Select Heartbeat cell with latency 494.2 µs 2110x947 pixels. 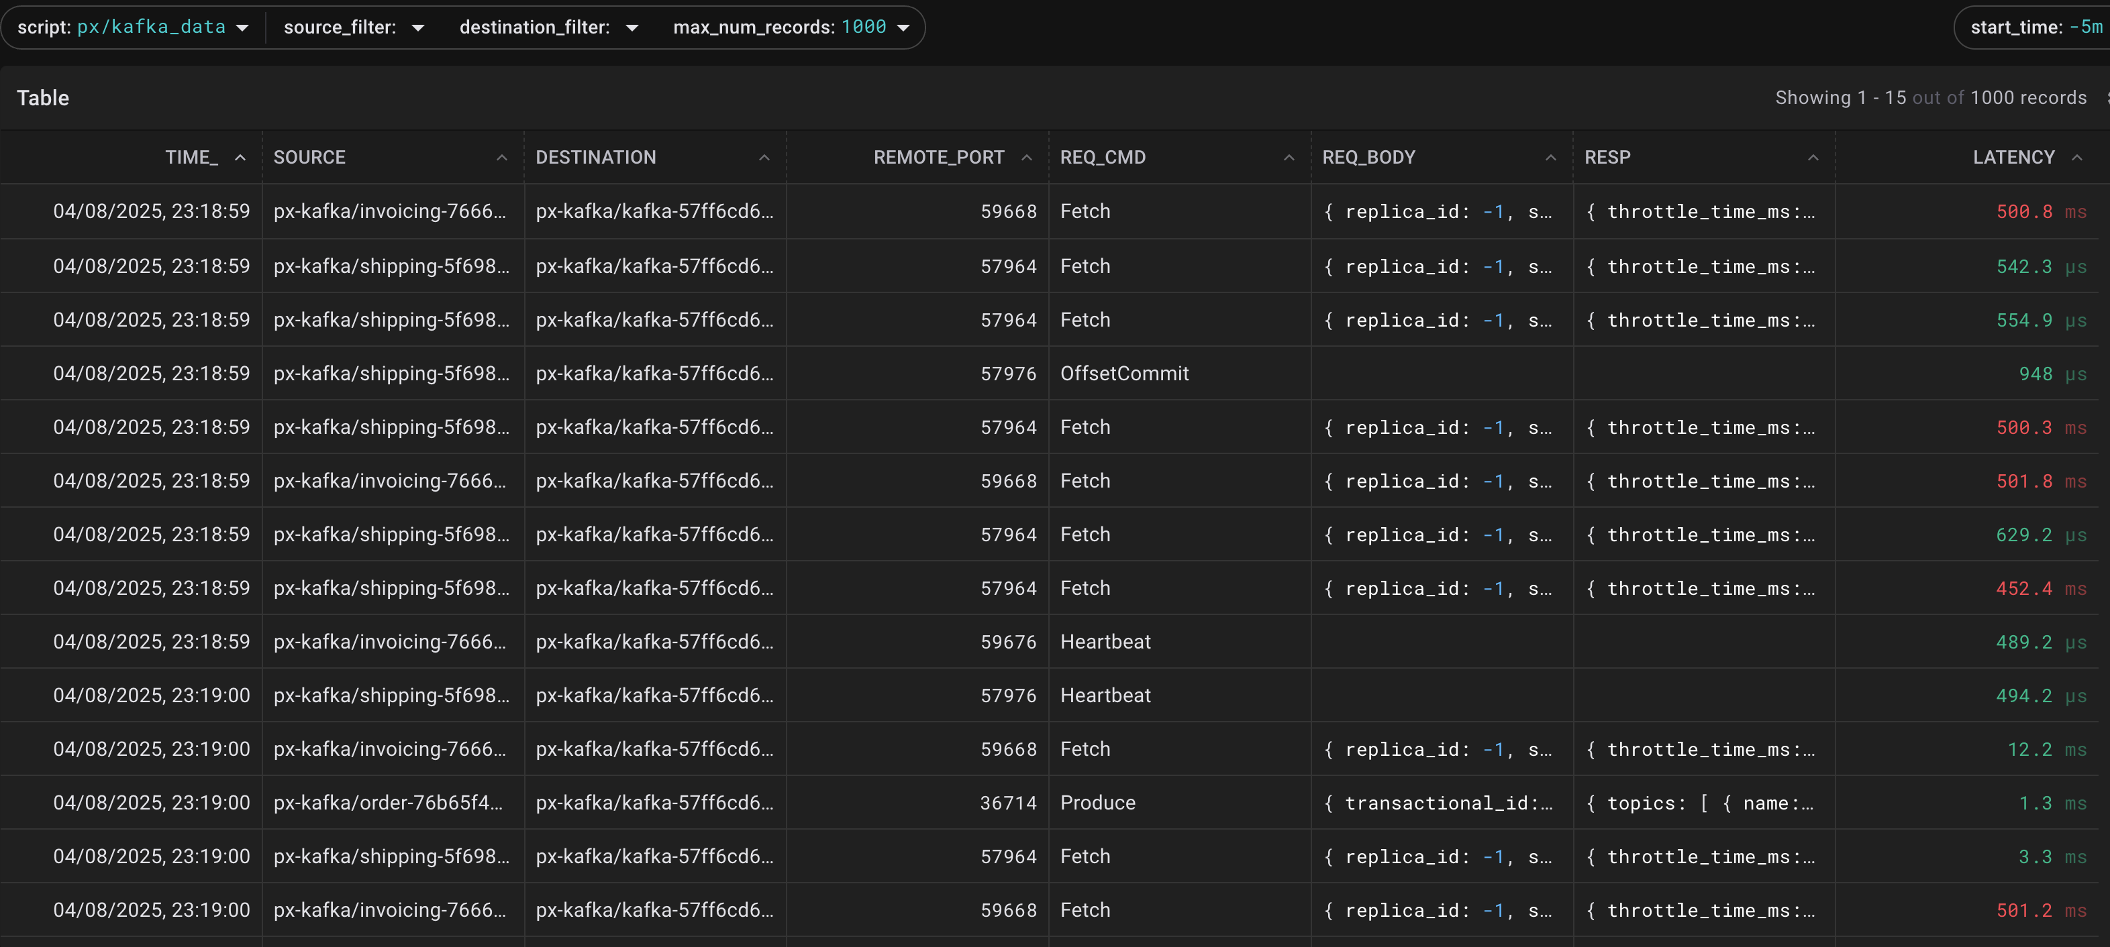point(1180,695)
